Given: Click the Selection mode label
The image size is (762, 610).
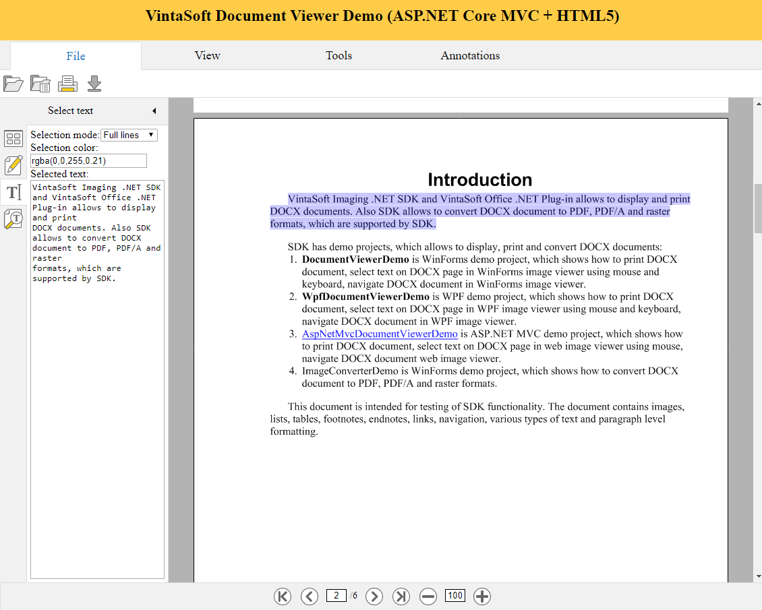Looking at the screenshot, I should pyautogui.click(x=65, y=135).
